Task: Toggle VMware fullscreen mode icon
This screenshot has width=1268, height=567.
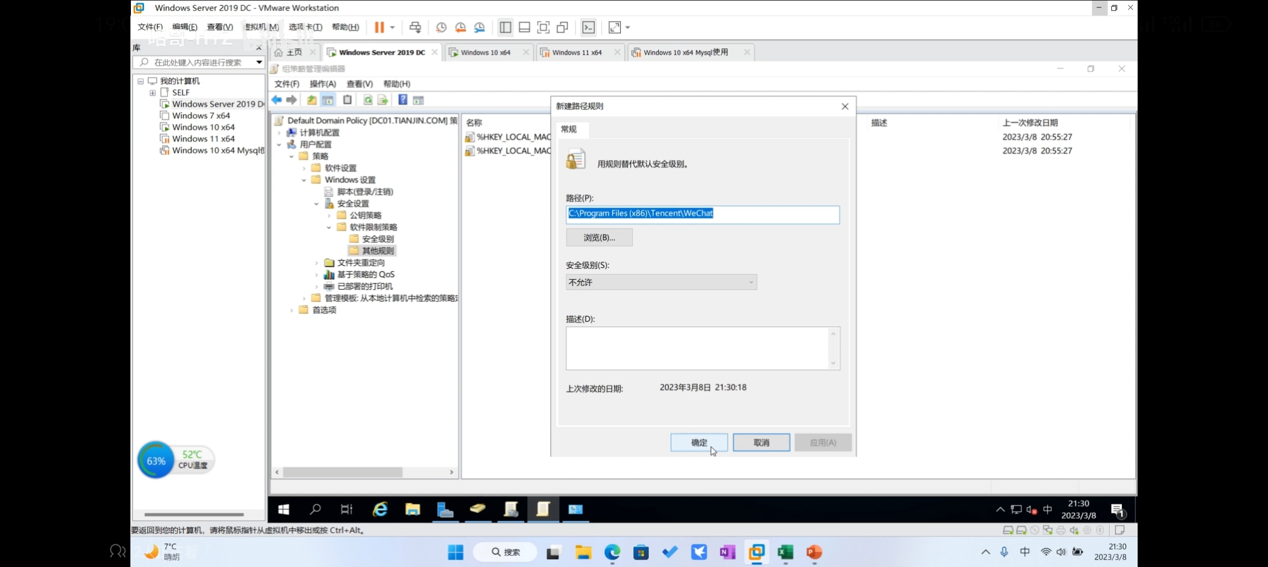Action: 543,27
